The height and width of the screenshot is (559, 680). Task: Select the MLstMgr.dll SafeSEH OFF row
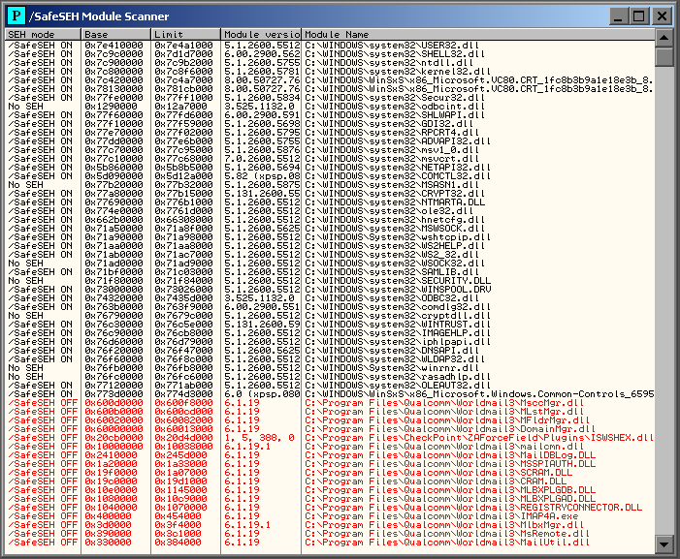coord(330,412)
